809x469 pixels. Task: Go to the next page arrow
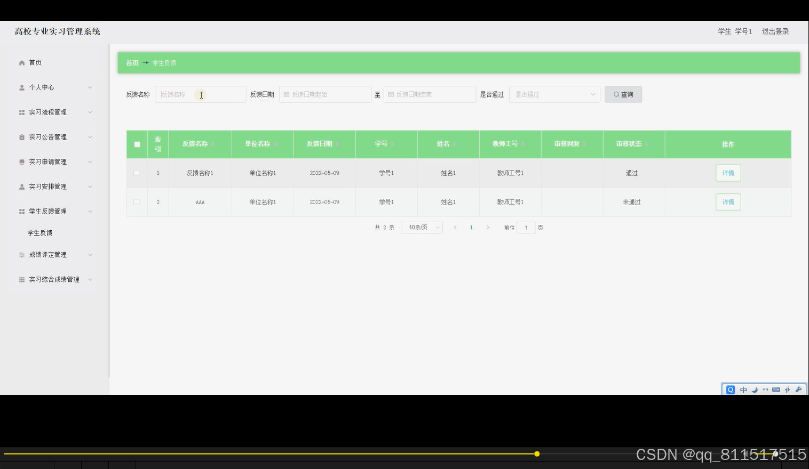[488, 228]
